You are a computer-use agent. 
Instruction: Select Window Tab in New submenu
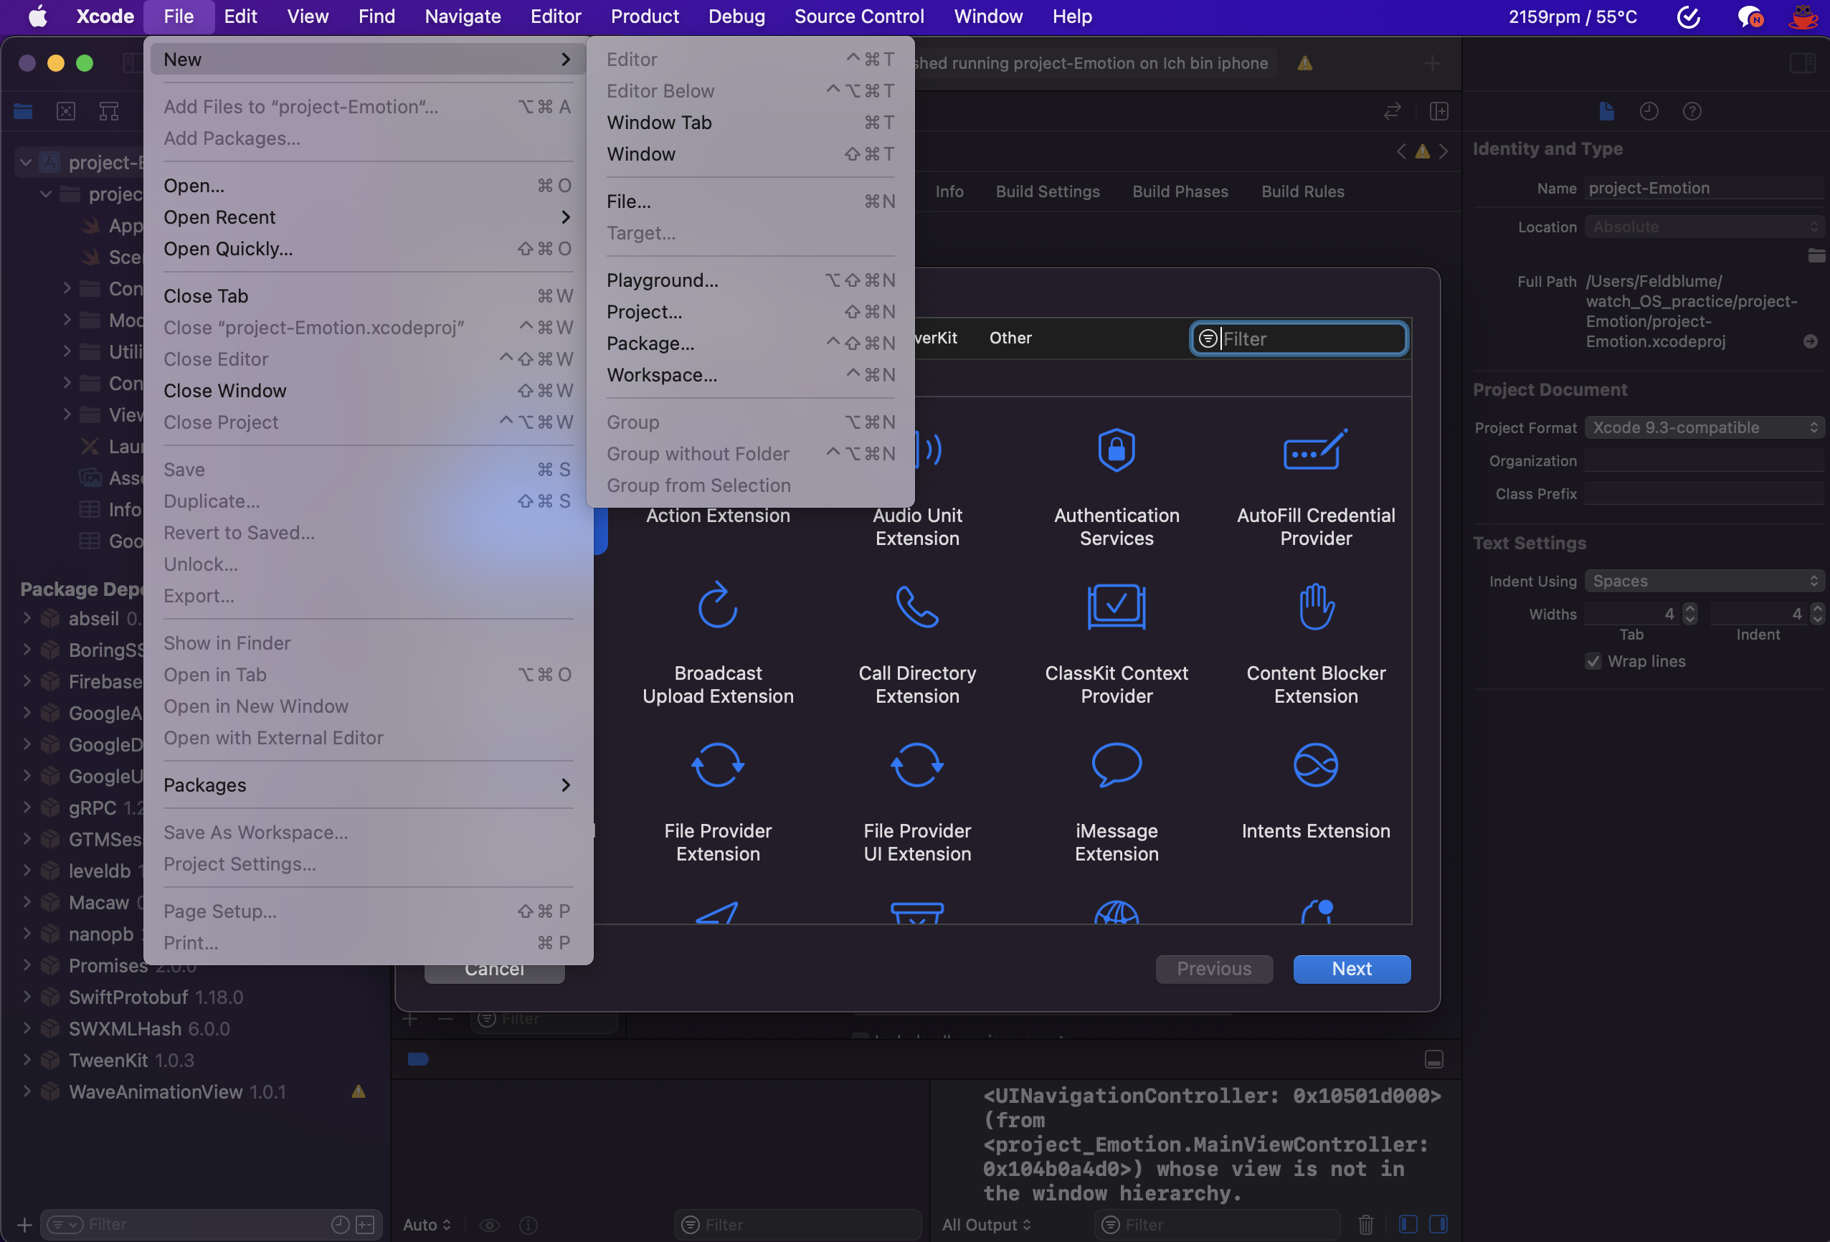coord(750,122)
